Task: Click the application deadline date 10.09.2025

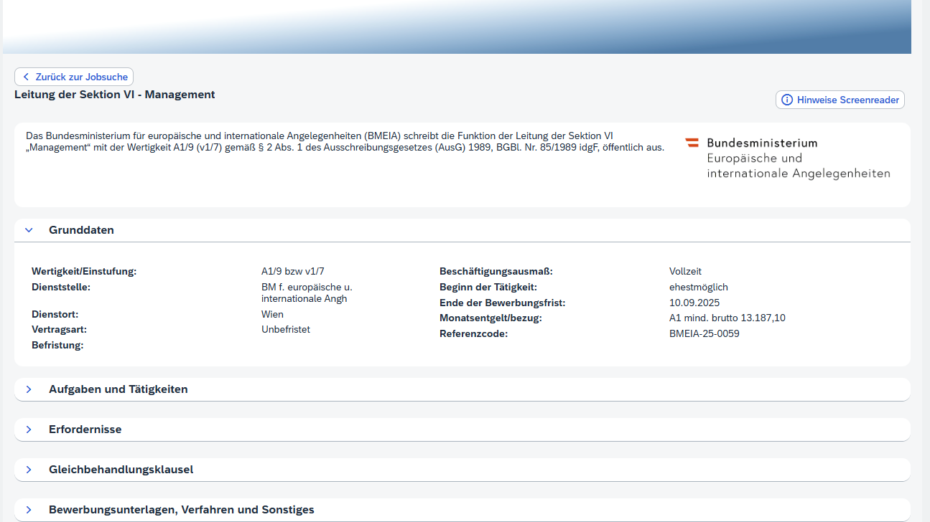Action: [x=694, y=303]
